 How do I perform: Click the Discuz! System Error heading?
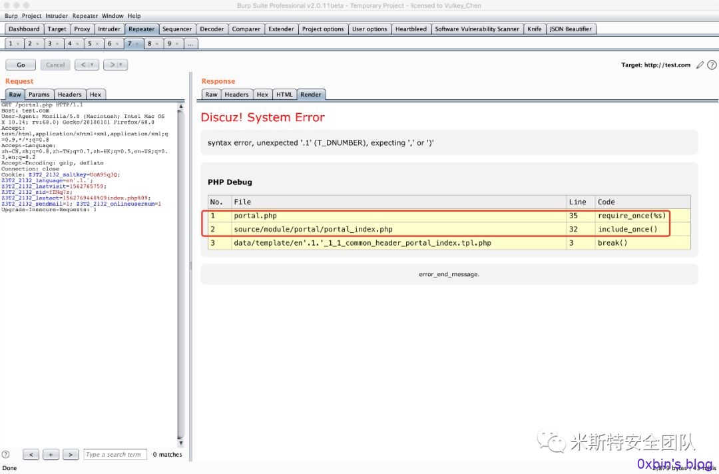point(263,117)
